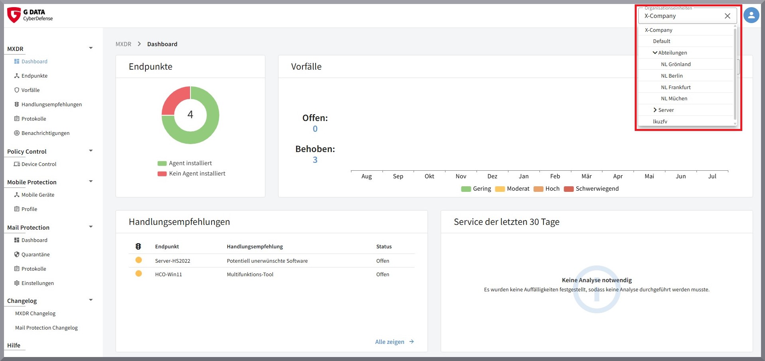765x361 pixels.
Task: Clear the X-Company organisation selection
Action: (727, 16)
